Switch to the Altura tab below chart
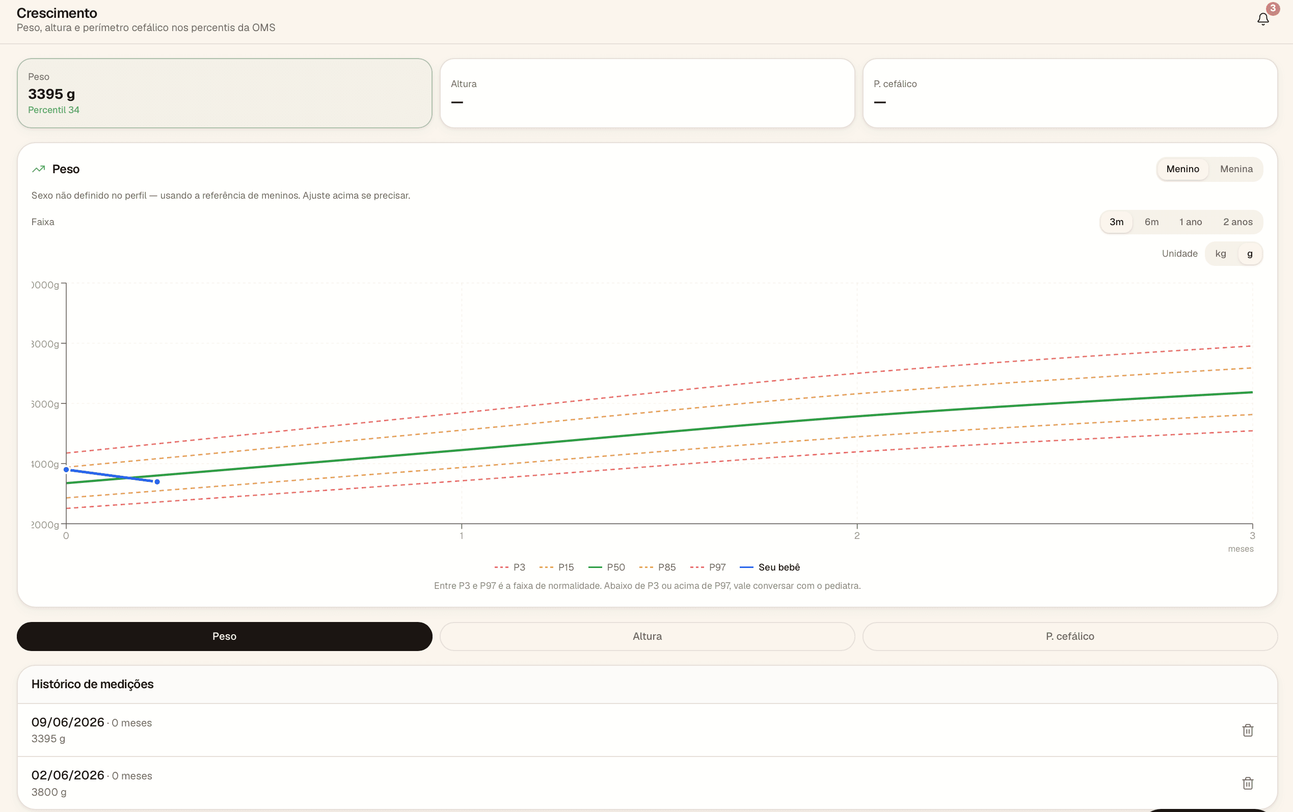The height and width of the screenshot is (812, 1293). pyautogui.click(x=647, y=636)
